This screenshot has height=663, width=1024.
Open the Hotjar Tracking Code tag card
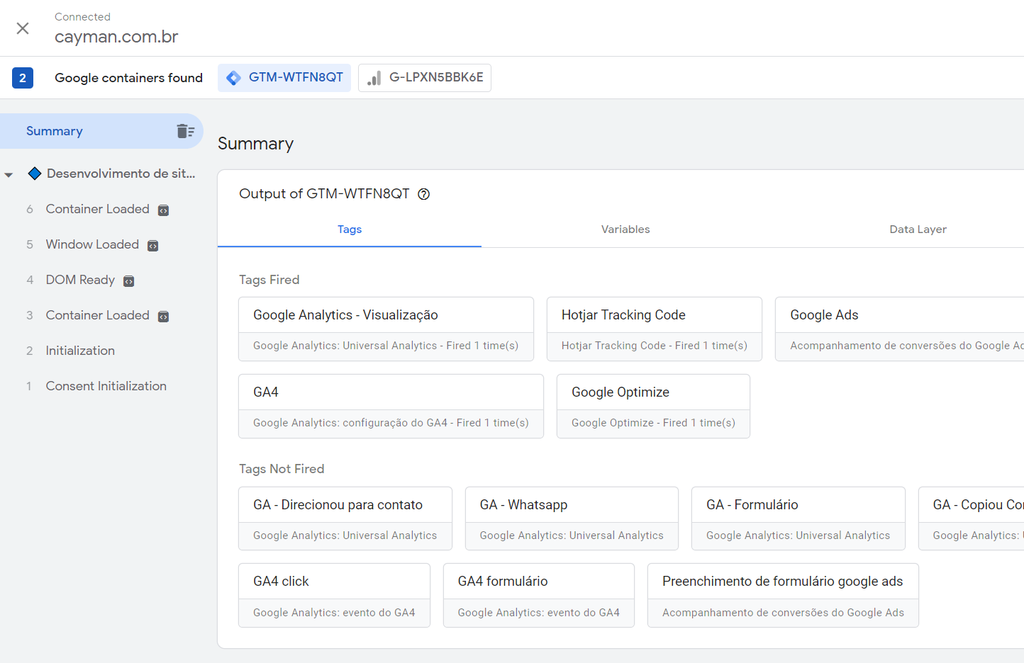655,329
